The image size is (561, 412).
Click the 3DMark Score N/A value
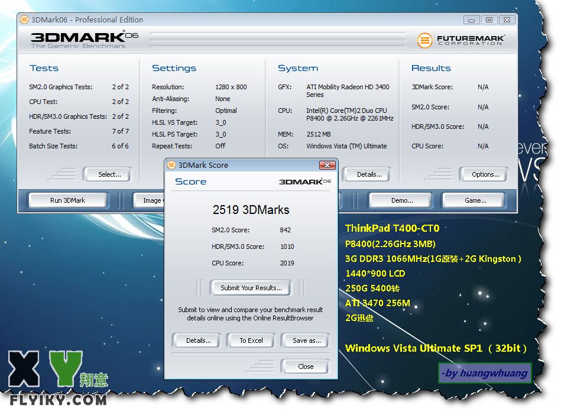pos(483,87)
